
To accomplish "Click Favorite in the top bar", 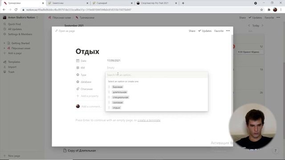I will (269, 18).
